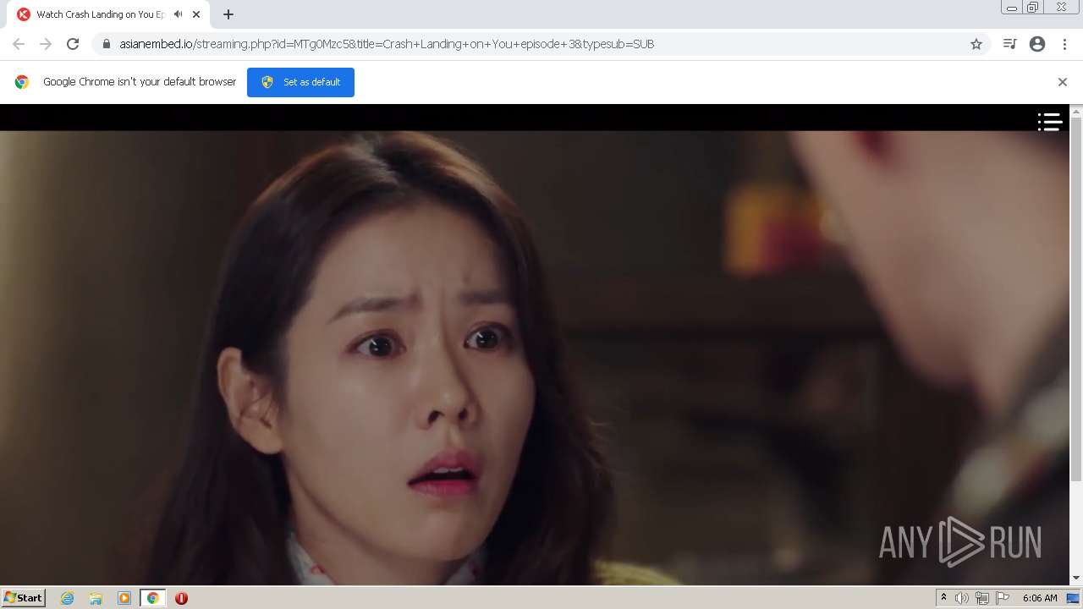
Task: Click the address bar URL
Action: (387, 44)
